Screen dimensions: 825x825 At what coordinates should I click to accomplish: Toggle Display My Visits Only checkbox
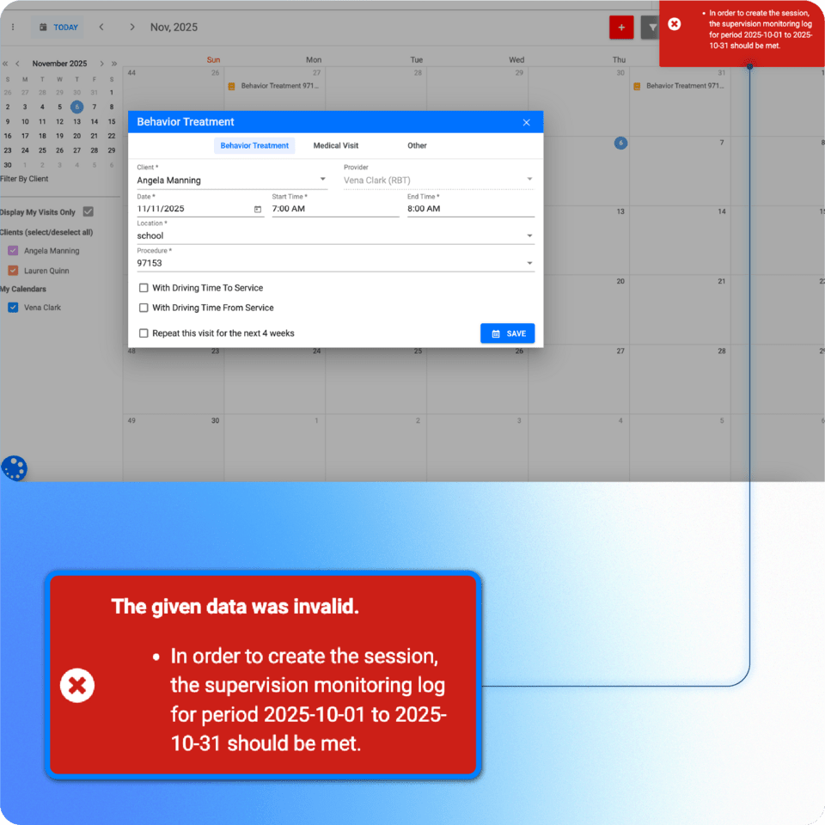pyautogui.click(x=88, y=212)
